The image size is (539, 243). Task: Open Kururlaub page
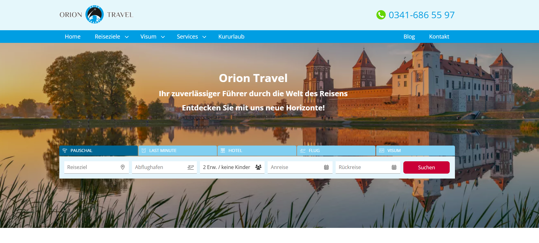(231, 36)
